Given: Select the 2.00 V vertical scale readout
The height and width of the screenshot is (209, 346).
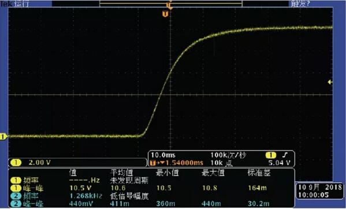Looking at the screenshot, I should click(39, 163).
